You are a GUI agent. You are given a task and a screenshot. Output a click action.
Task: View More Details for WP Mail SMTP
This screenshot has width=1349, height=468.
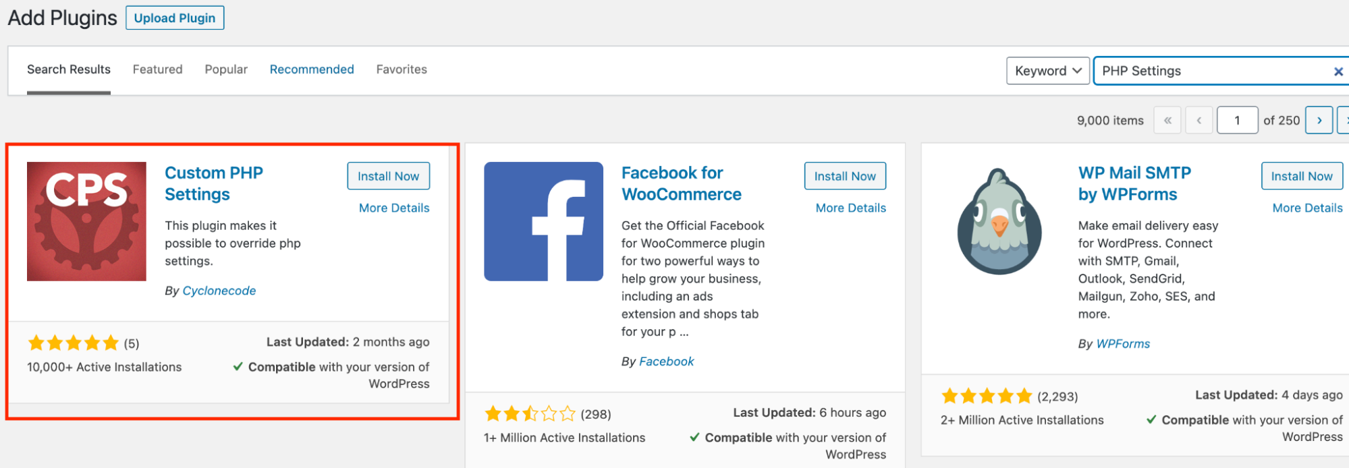tap(1307, 208)
